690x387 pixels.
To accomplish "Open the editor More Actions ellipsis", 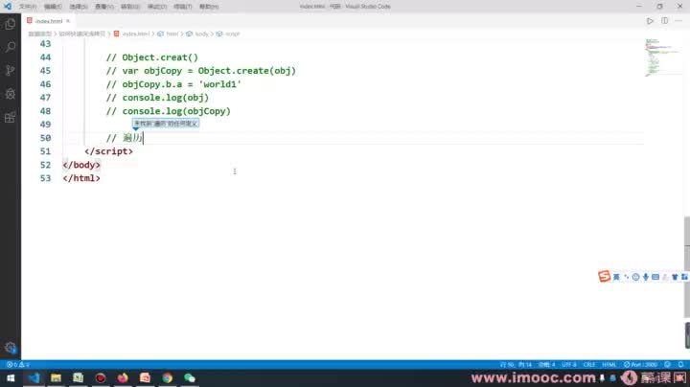I will tap(678, 21).
